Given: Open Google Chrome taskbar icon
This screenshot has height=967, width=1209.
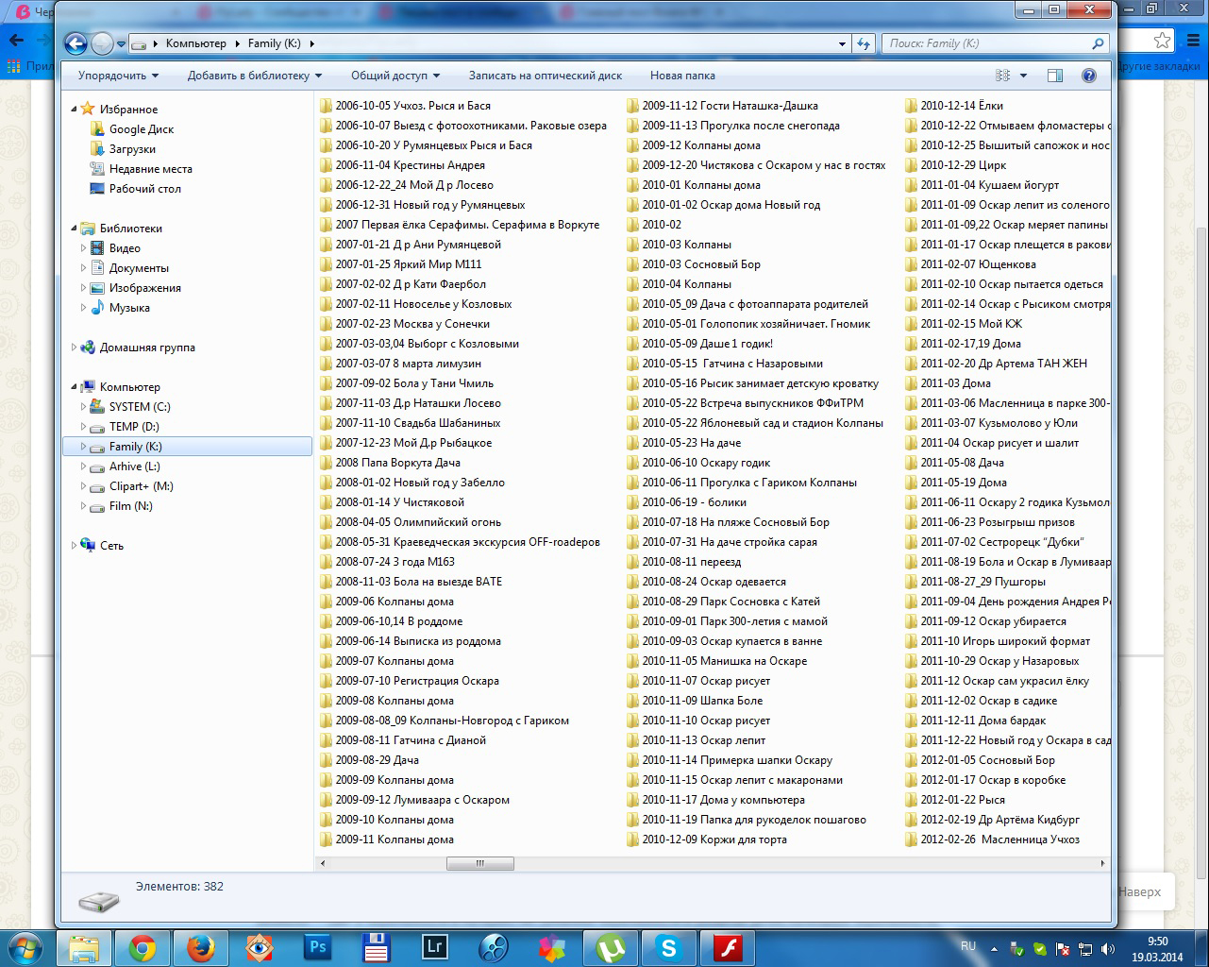Looking at the screenshot, I should point(143,947).
